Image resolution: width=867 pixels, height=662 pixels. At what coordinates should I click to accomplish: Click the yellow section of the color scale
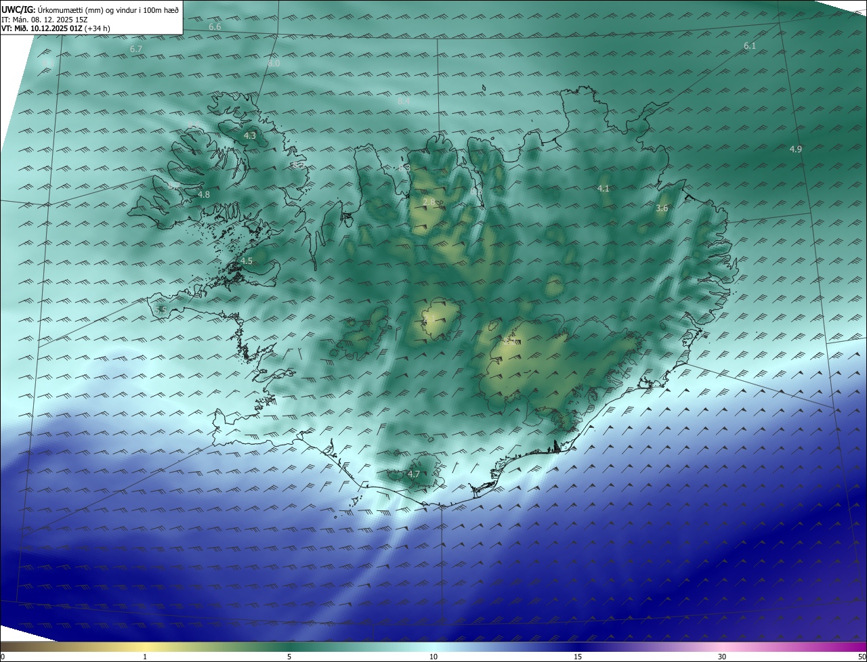pyautogui.click(x=146, y=646)
